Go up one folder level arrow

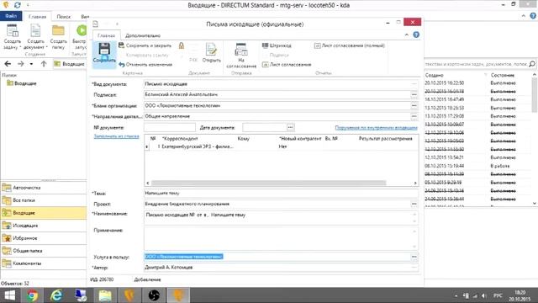44,64
